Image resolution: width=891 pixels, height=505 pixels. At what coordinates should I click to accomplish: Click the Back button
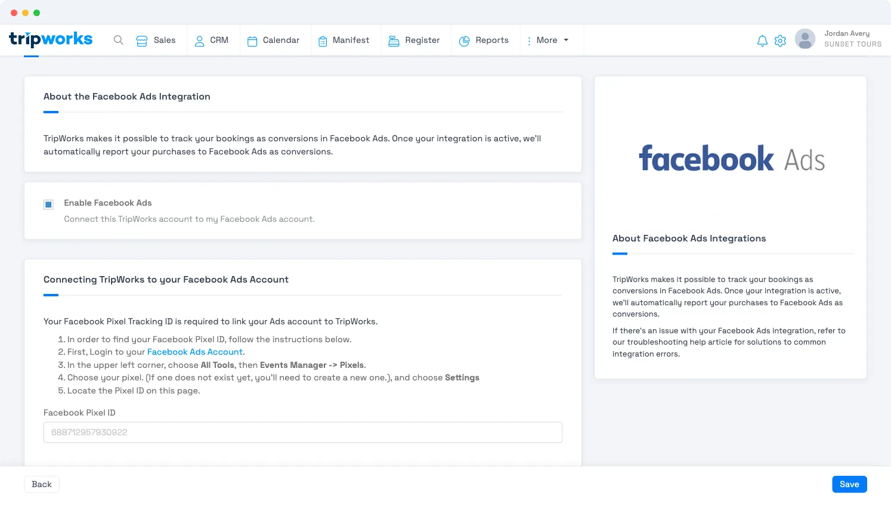[x=42, y=484]
